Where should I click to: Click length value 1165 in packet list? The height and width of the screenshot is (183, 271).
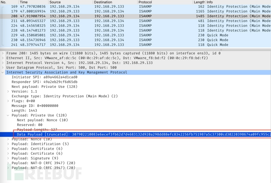(200, 11)
